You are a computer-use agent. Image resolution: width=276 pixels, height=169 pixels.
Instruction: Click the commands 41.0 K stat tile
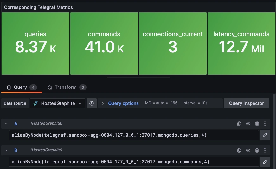click(x=104, y=43)
